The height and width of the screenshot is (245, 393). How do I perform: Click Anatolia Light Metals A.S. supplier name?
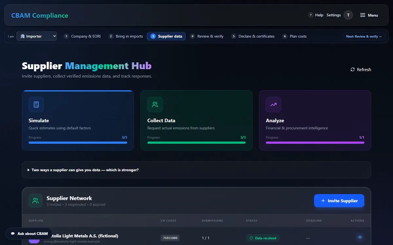(x=81, y=236)
